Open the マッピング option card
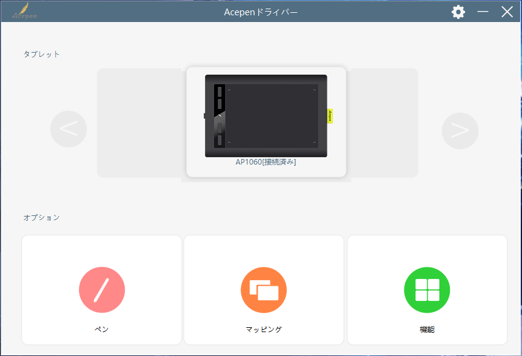This screenshot has height=356, width=522. [264, 290]
